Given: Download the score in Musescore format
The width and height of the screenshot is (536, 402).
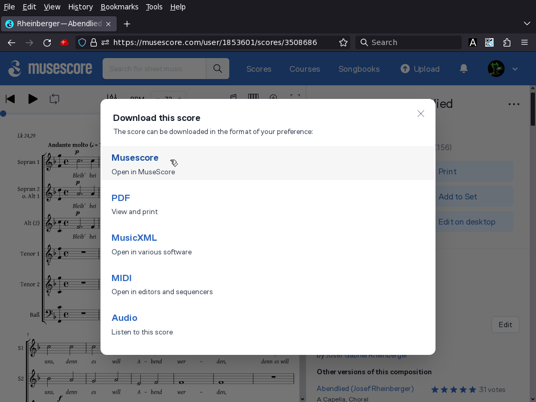Looking at the screenshot, I should pyautogui.click(x=267, y=163).
